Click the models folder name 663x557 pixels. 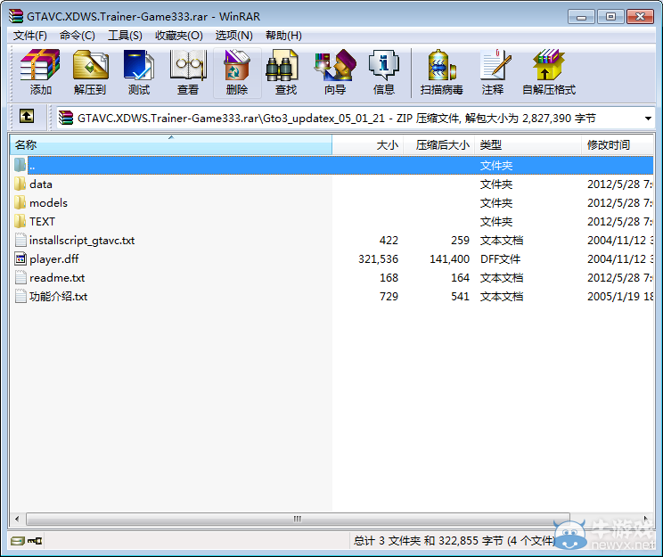49,203
